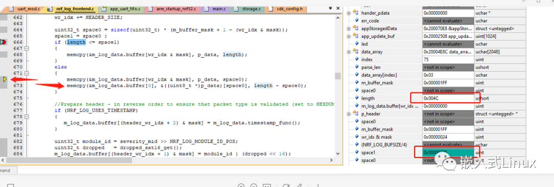
Task: Click the wr_idx & mask variable icon
Action: 357,137
